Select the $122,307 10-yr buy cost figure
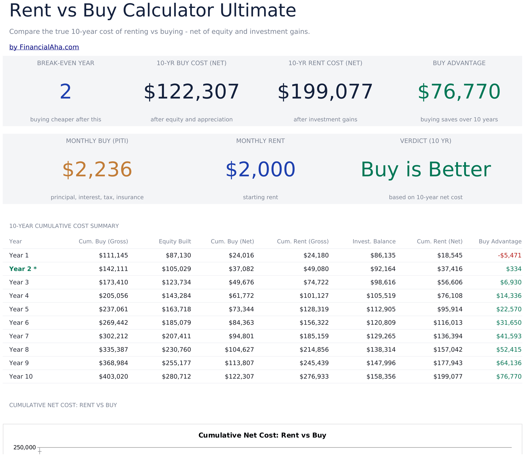The height and width of the screenshot is (457, 525). pyautogui.click(x=191, y=92)
